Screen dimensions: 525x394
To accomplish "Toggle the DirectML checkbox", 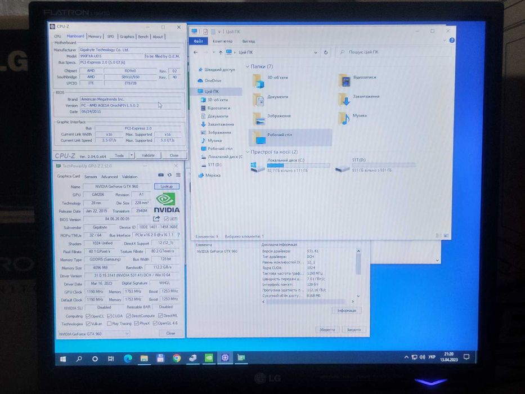I will [160, 316].
